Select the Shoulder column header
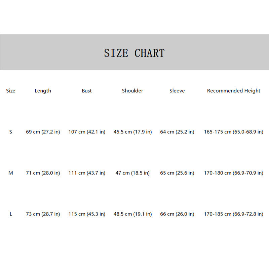269x269 pixels. pos(132,91)
